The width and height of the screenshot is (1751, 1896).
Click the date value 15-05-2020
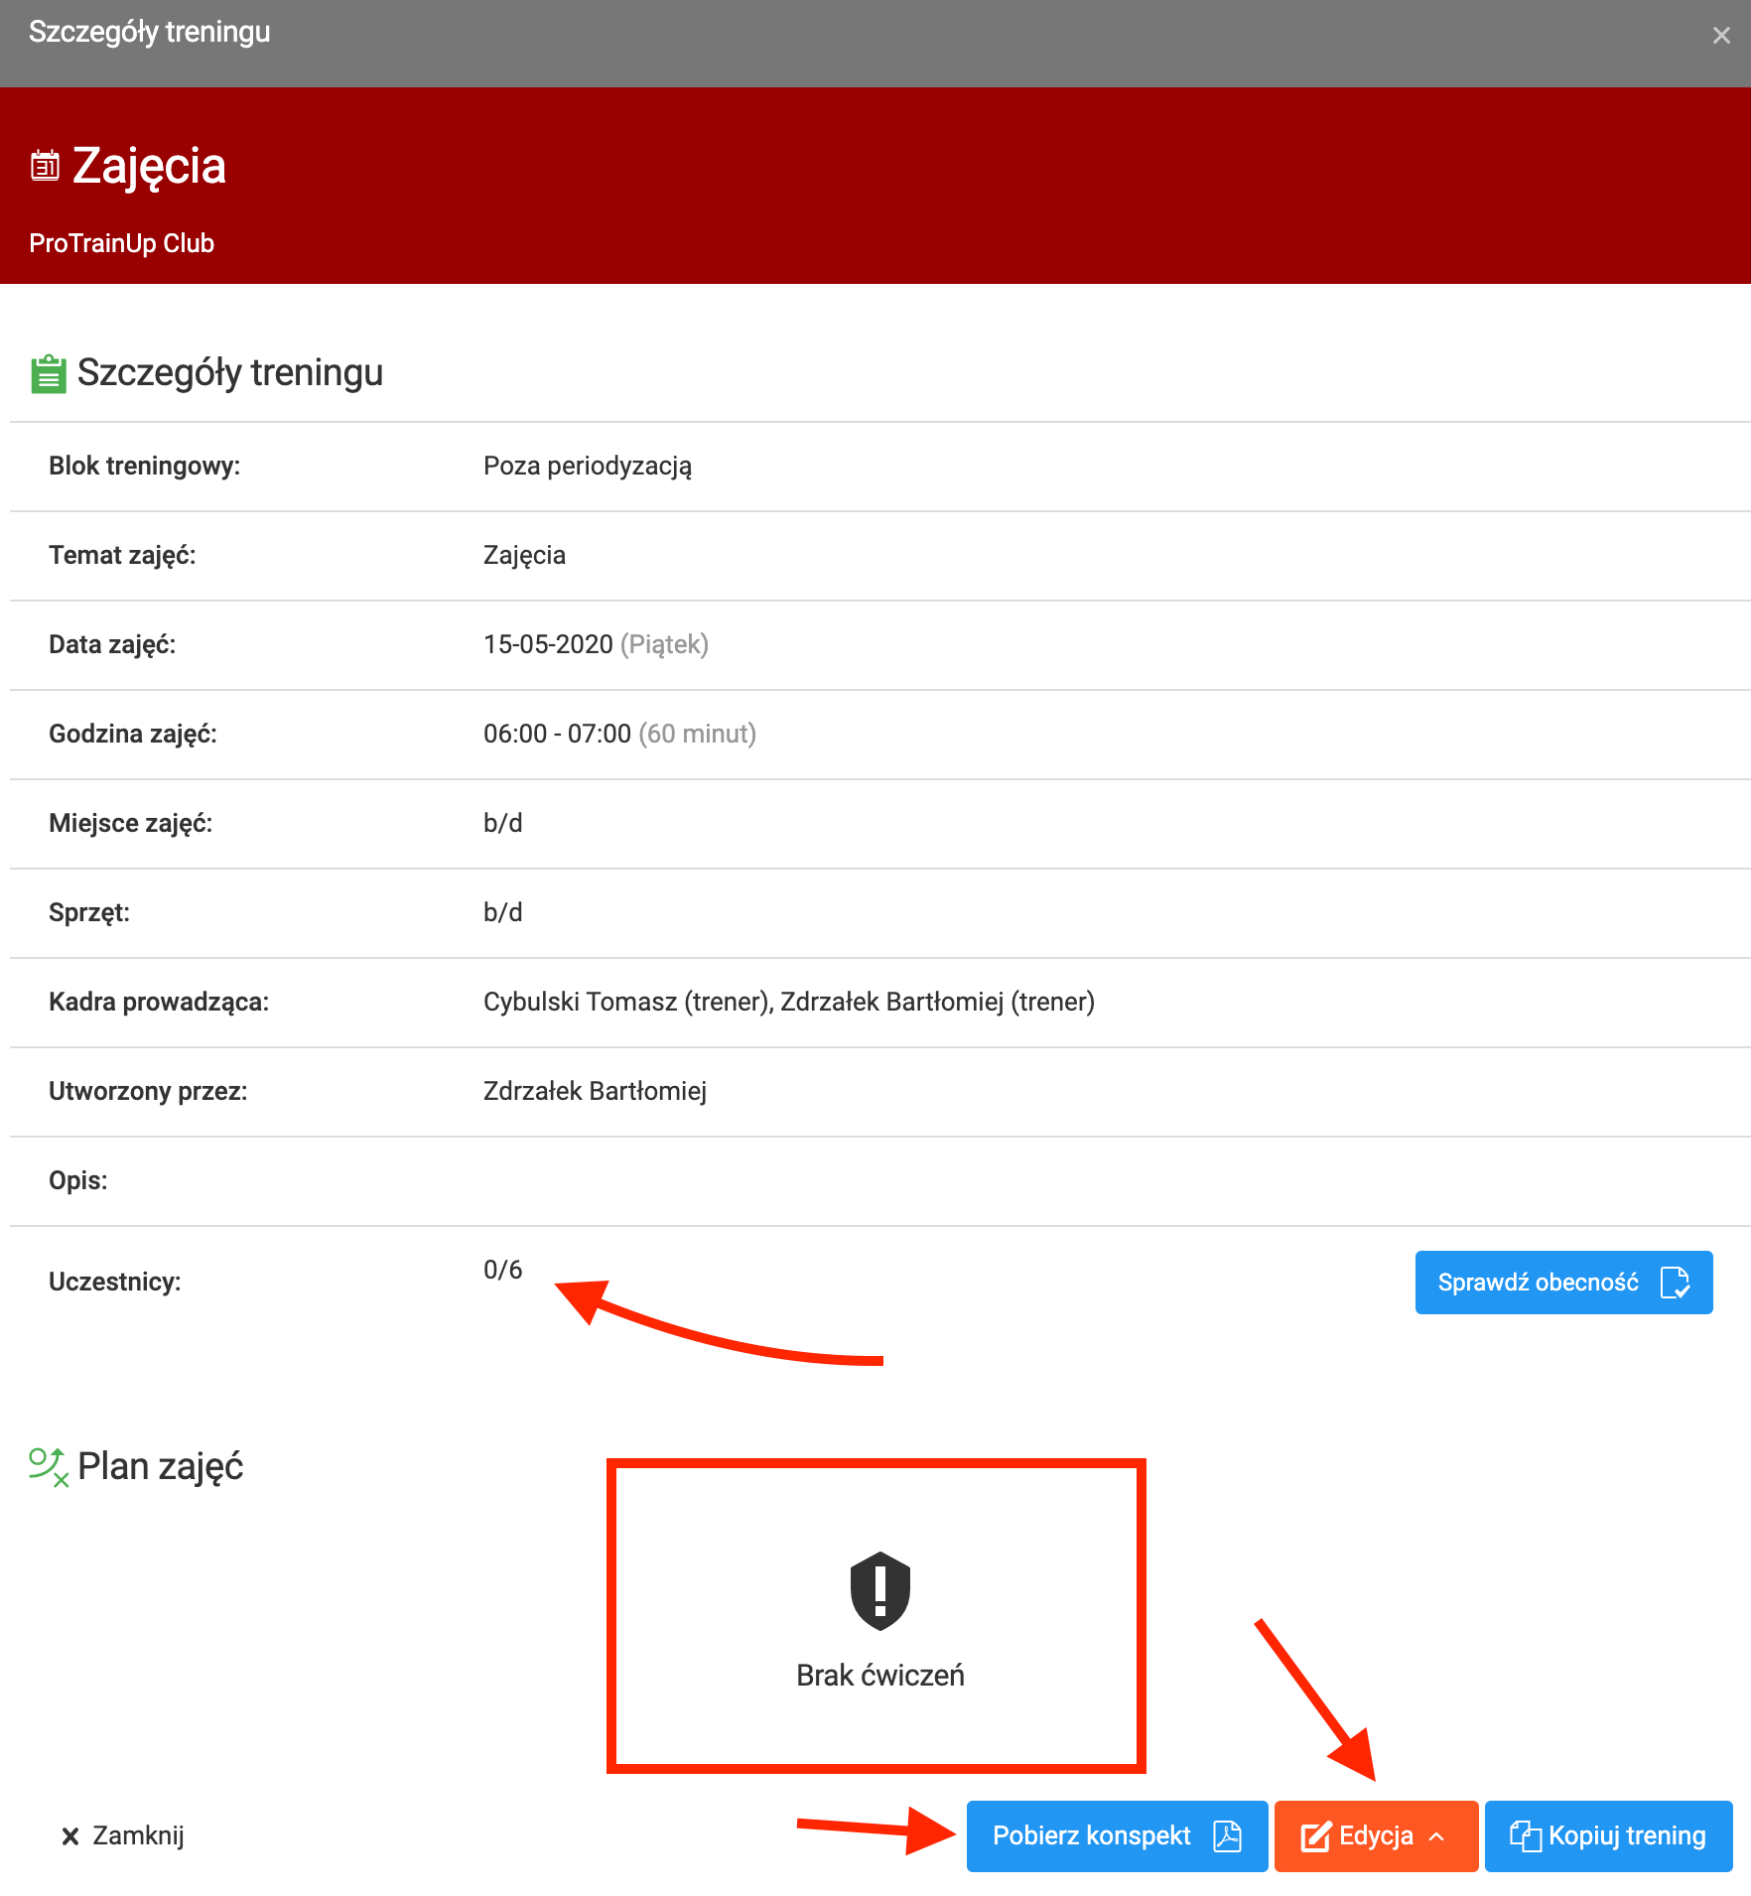point(548,644)
